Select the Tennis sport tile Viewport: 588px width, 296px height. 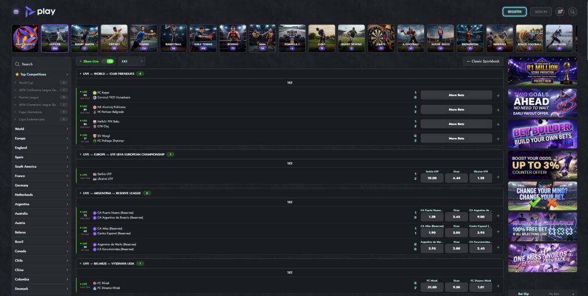click(x=144, y=38)
